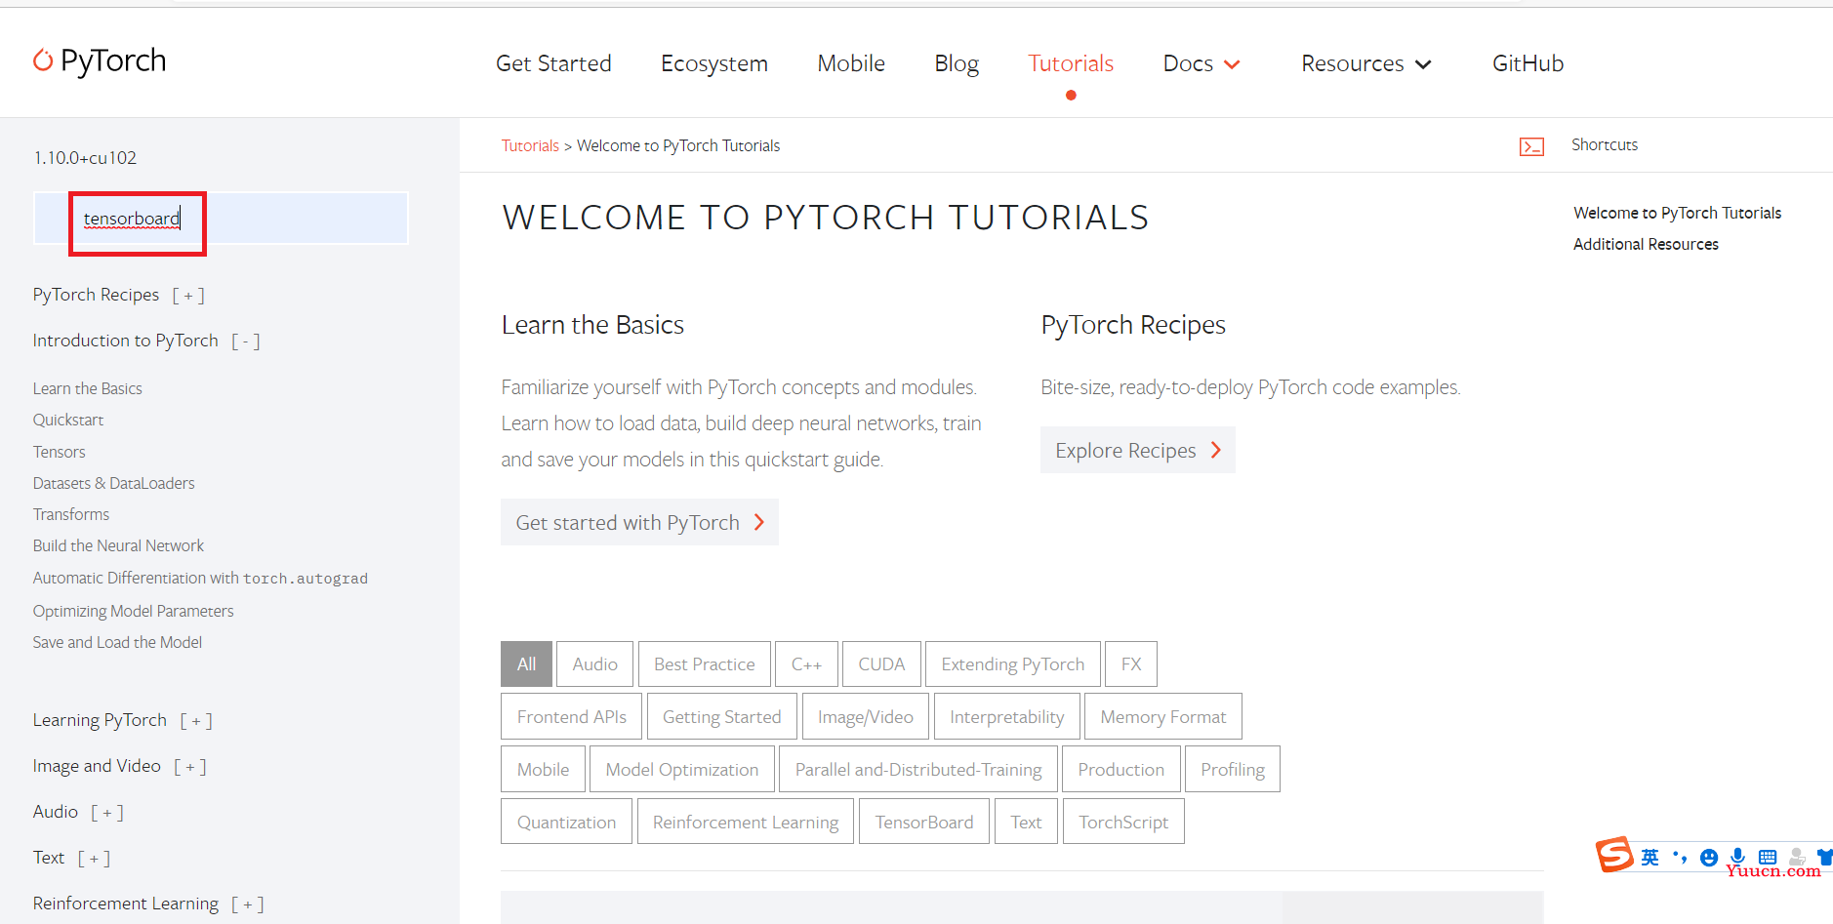Click arrow in Get started with PyTorch

coord(759,522)
